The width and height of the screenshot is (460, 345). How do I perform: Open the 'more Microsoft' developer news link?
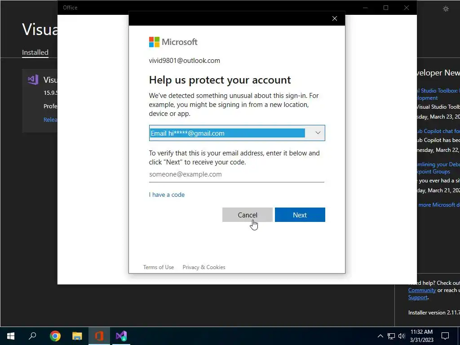coord(438,205)
